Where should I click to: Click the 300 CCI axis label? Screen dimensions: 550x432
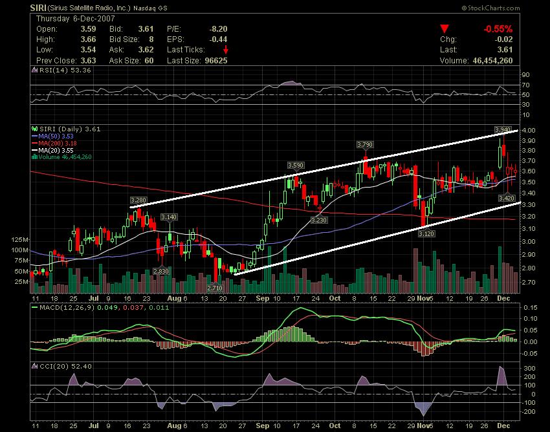(x=530, y=368)
